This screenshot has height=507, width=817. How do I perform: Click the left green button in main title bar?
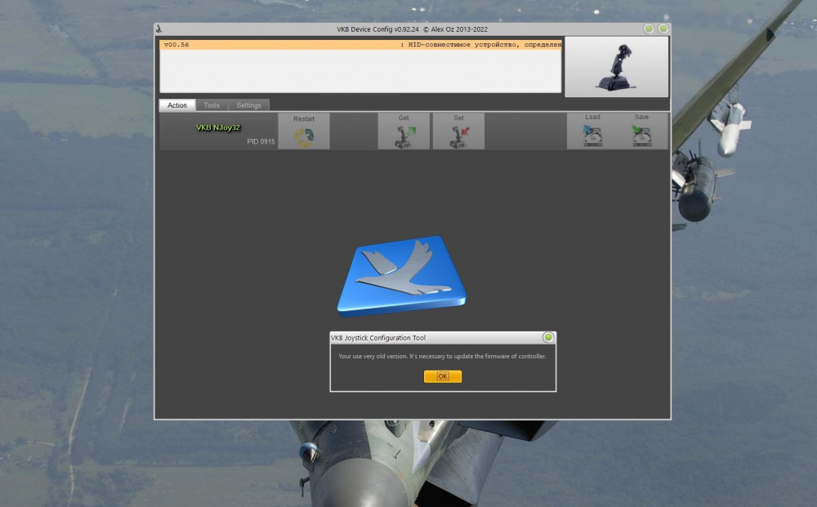(x=649, y=29)
